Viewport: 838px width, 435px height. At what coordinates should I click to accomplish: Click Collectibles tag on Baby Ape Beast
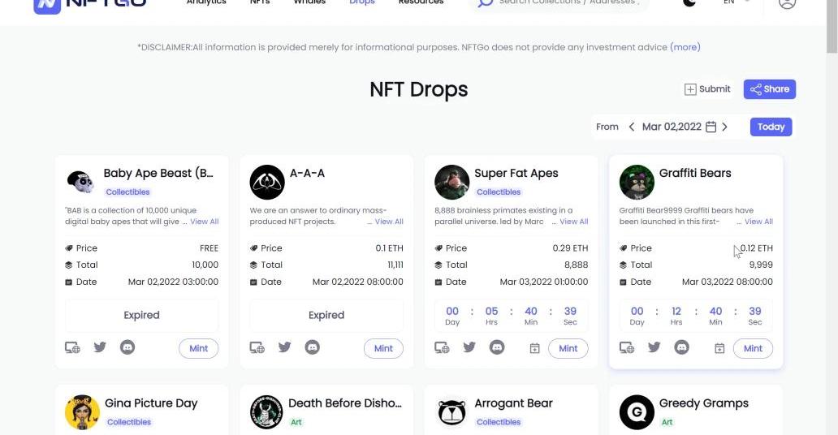click(127, 192)
